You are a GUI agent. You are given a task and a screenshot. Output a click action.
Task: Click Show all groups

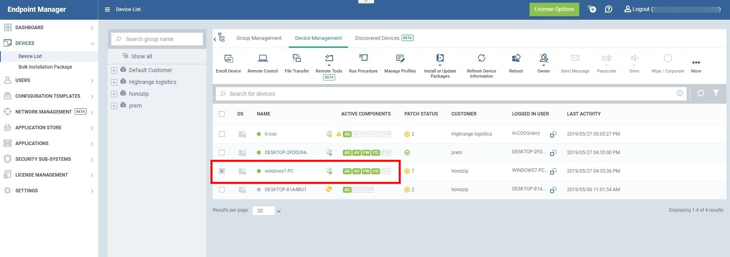coord(141,56)
